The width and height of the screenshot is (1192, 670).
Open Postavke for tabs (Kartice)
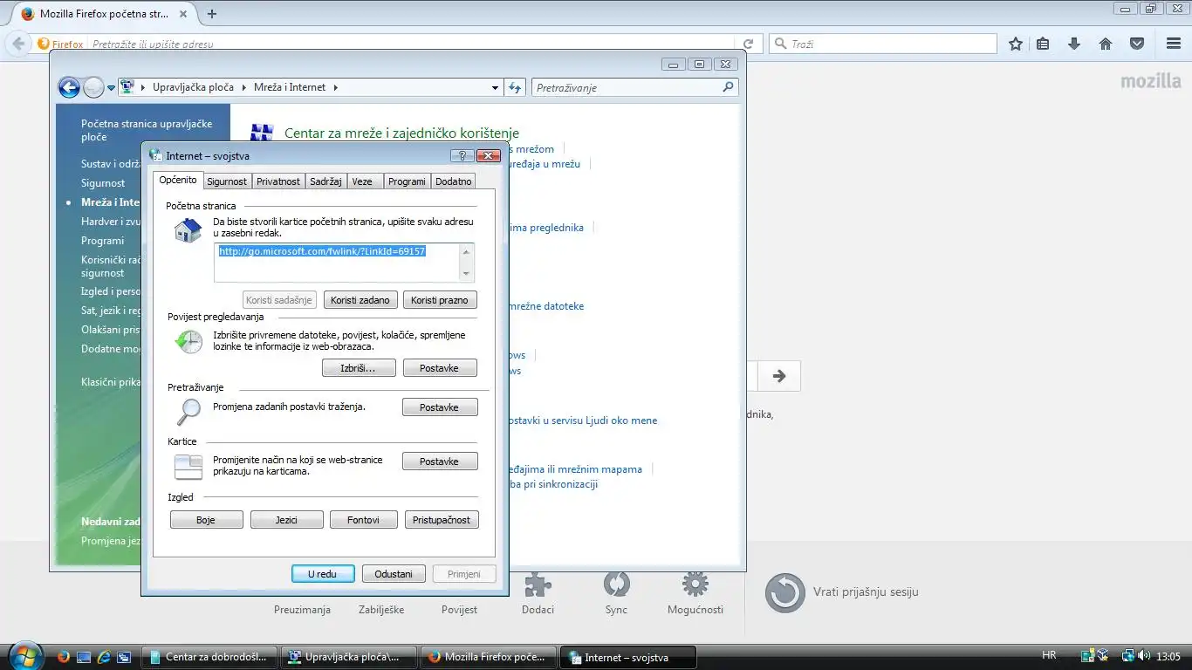point(439,461)
